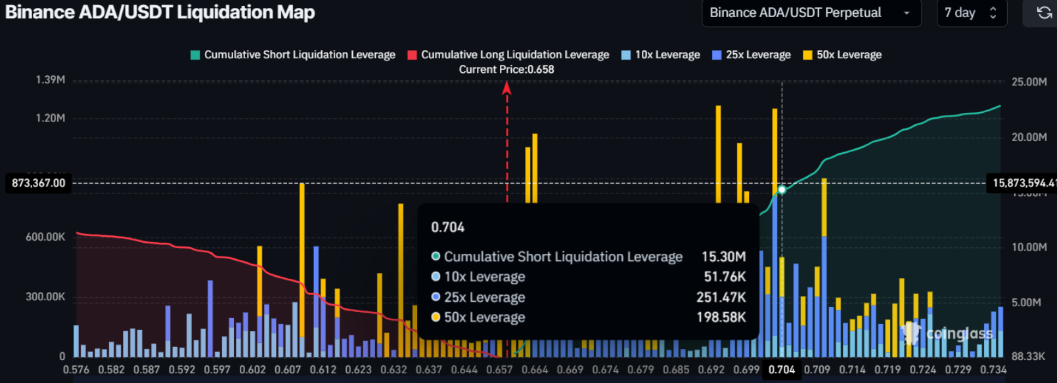Toggle the 10x Leverage legend series
1057x383 pixels.
(667, 55)
